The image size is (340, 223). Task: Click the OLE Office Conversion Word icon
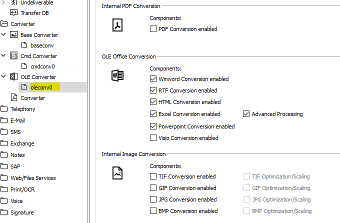117,75
